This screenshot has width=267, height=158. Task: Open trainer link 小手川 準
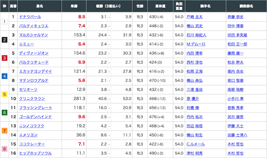coord(235,99)
